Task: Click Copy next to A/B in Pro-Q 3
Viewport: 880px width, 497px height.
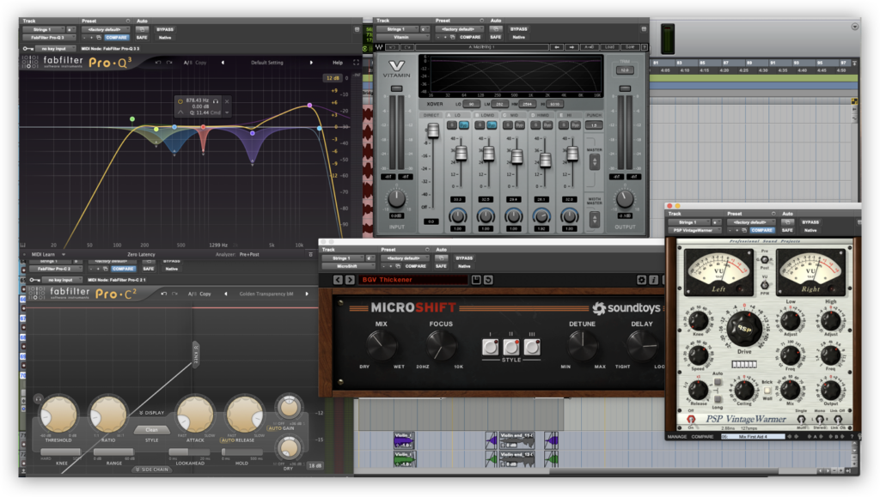Action: [x=201, y=63]
